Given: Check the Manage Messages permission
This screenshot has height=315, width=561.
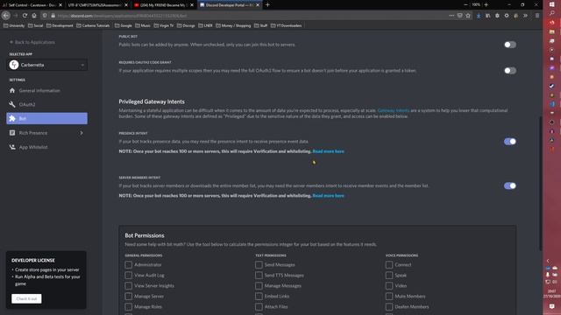Looking at the screenshot, I should pyautogui.click(x=259, y=286).
